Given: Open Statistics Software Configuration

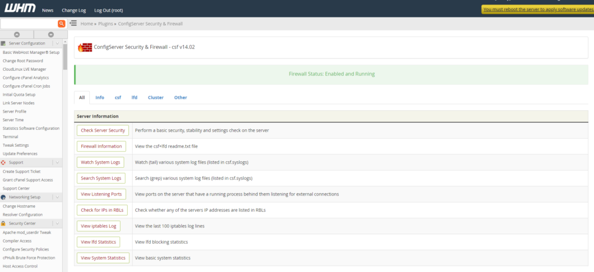Looking at the screenshot, I should click(31, 128).
